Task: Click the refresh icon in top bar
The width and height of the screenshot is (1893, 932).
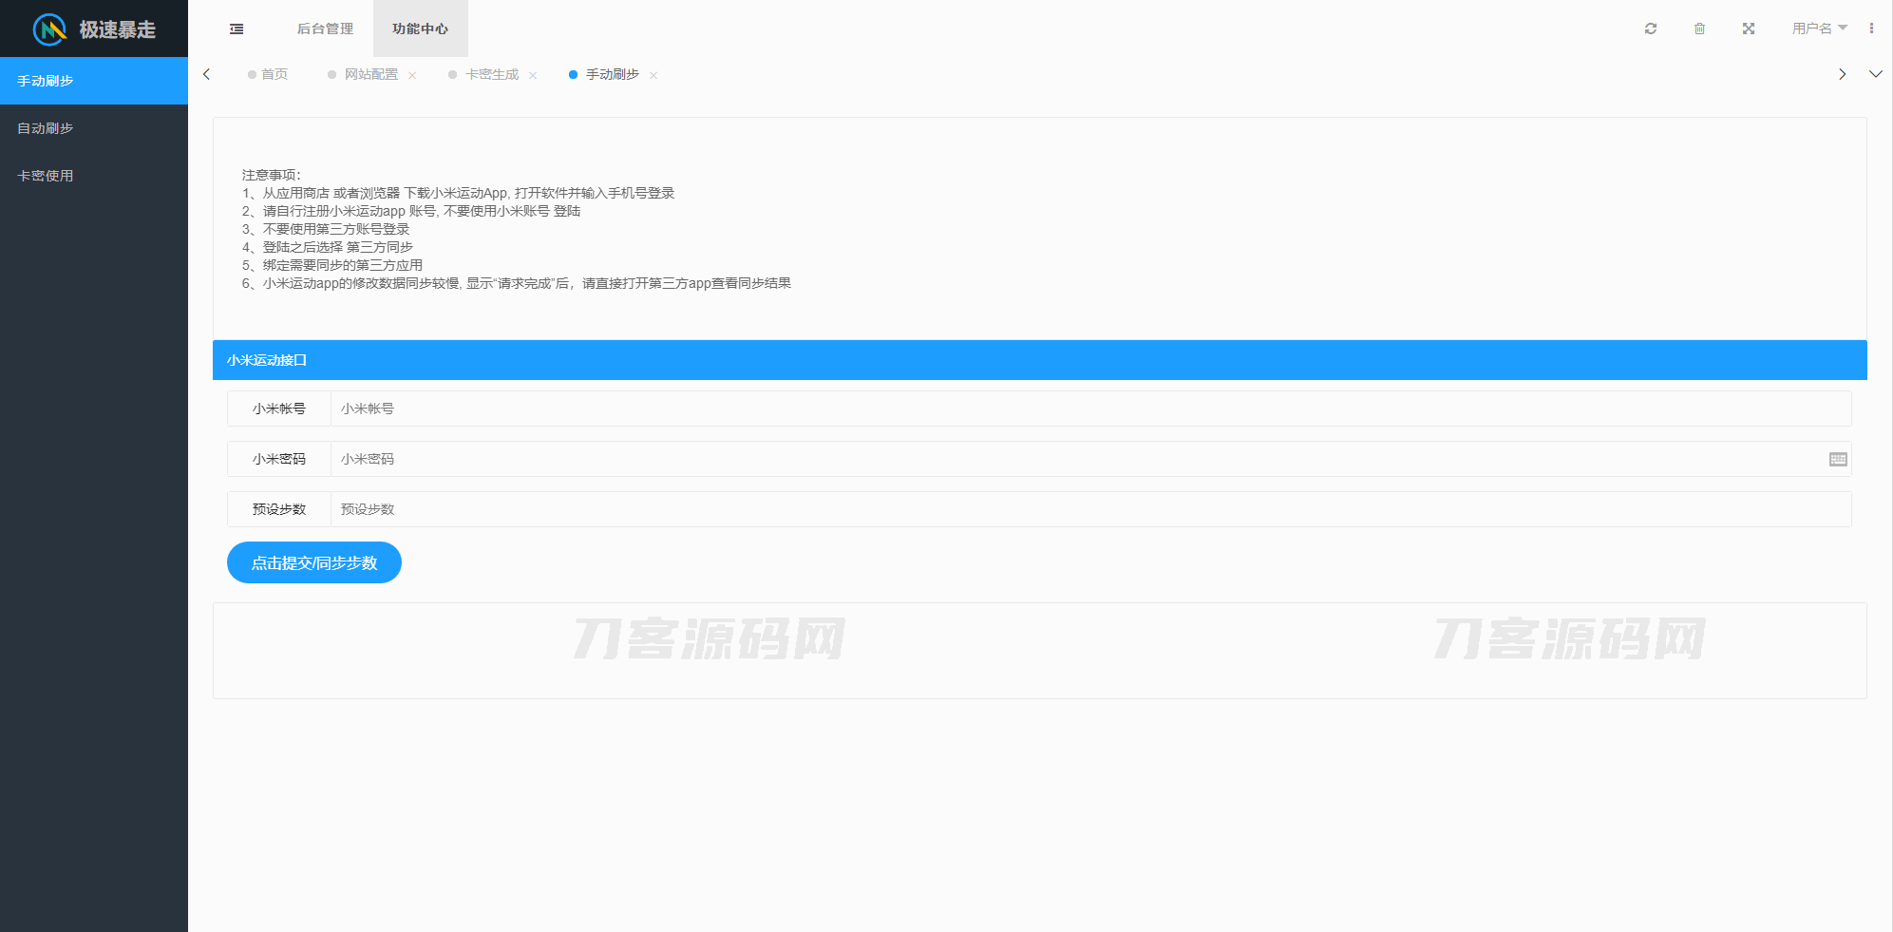Action: [1651, 29]
